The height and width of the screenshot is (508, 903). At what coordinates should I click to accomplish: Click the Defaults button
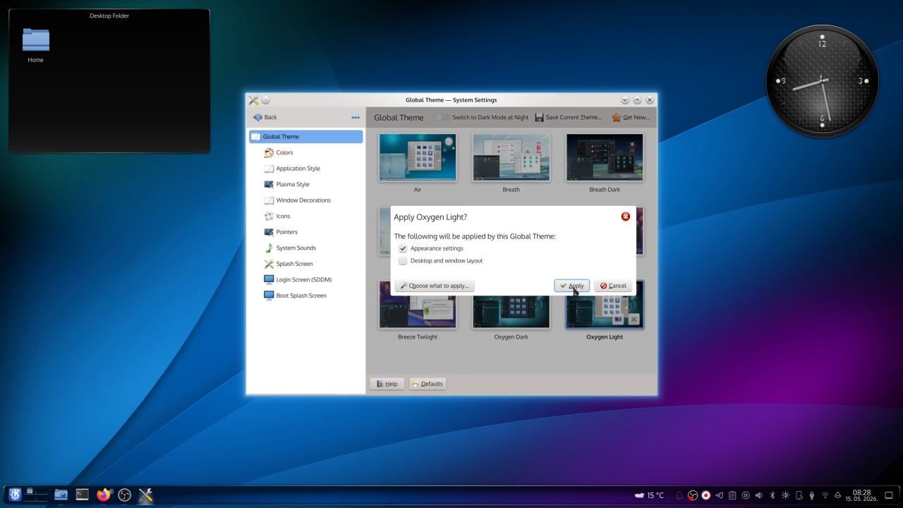pyautogui.click(x=428, y=384)
